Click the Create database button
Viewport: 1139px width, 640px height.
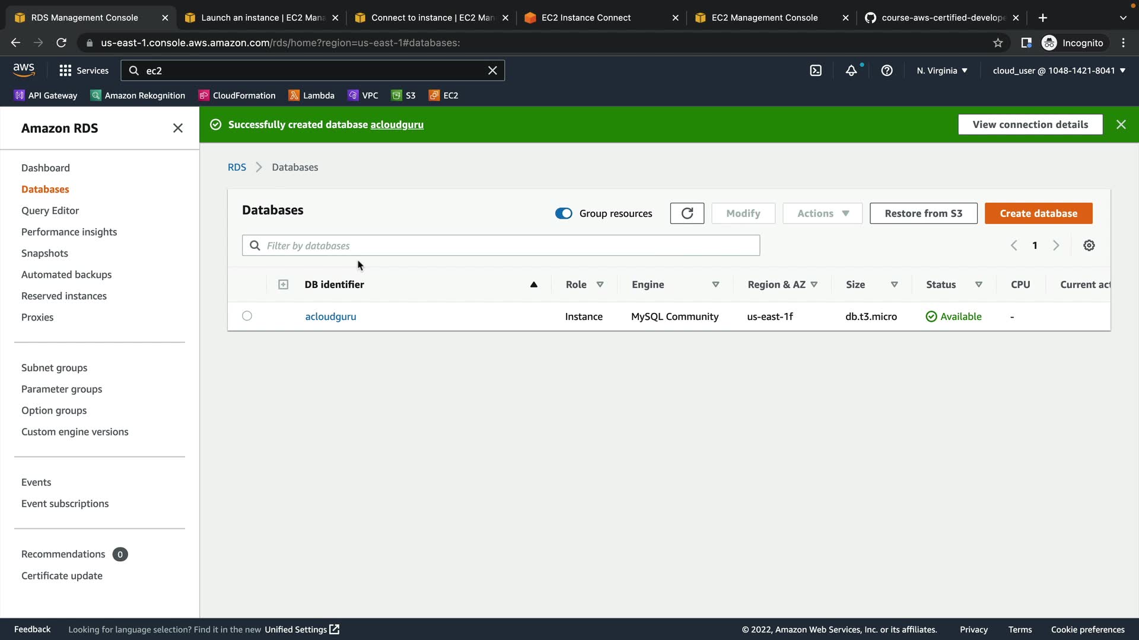pyautogui.click(x=1038, y=213)
